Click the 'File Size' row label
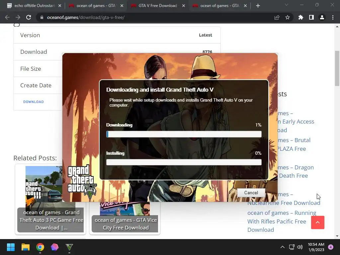 coord(31,69)
